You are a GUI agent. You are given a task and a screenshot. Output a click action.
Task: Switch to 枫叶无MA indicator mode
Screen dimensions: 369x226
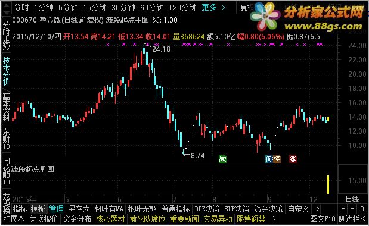pos(142,209)
